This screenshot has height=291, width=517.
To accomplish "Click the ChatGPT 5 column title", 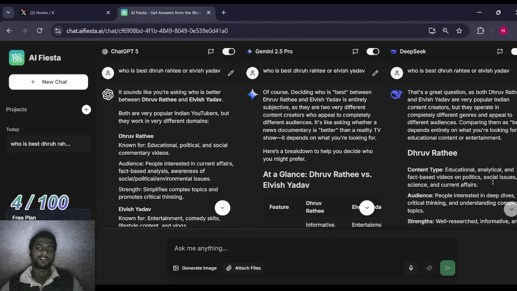I will coord(124,51).
